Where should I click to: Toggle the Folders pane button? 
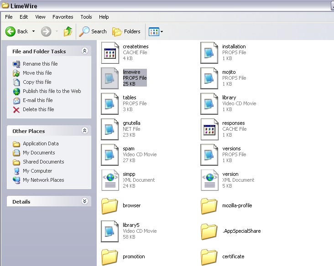click(x=126, y=31)
